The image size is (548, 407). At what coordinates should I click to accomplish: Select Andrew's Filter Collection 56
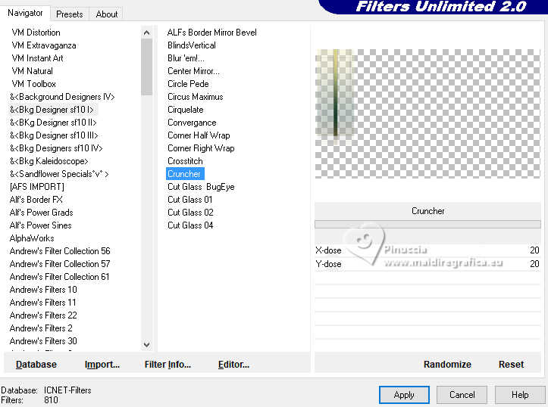click(60, 251)
